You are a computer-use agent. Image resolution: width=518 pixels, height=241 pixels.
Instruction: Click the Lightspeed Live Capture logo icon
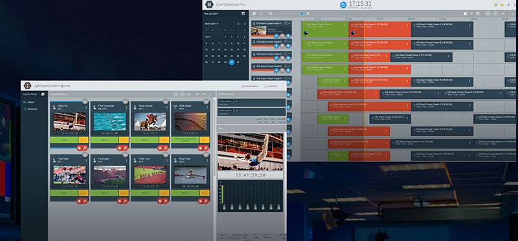coord(27,86)
